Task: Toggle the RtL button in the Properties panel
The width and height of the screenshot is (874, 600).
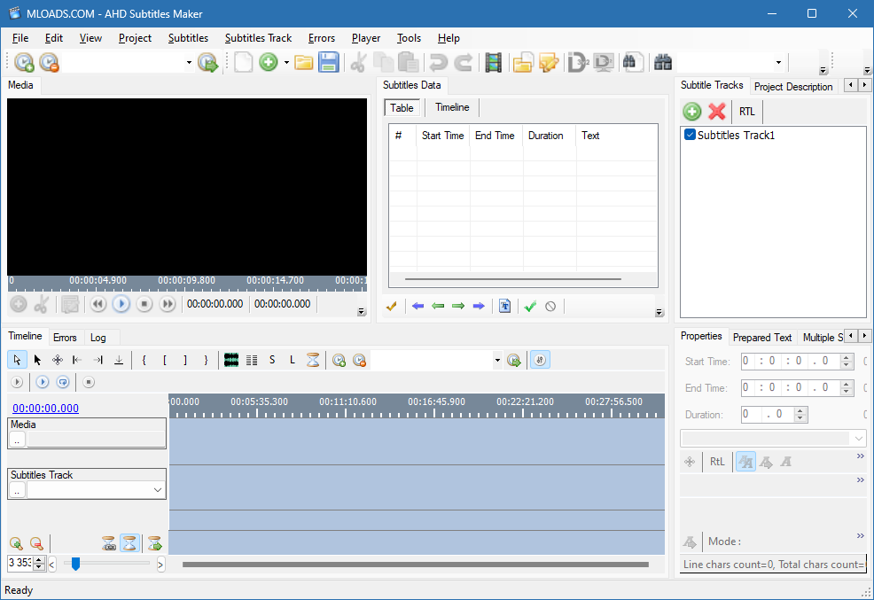Action: pos(717,462)
